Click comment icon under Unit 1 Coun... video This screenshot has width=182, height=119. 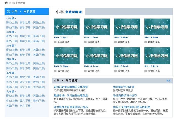85,42
